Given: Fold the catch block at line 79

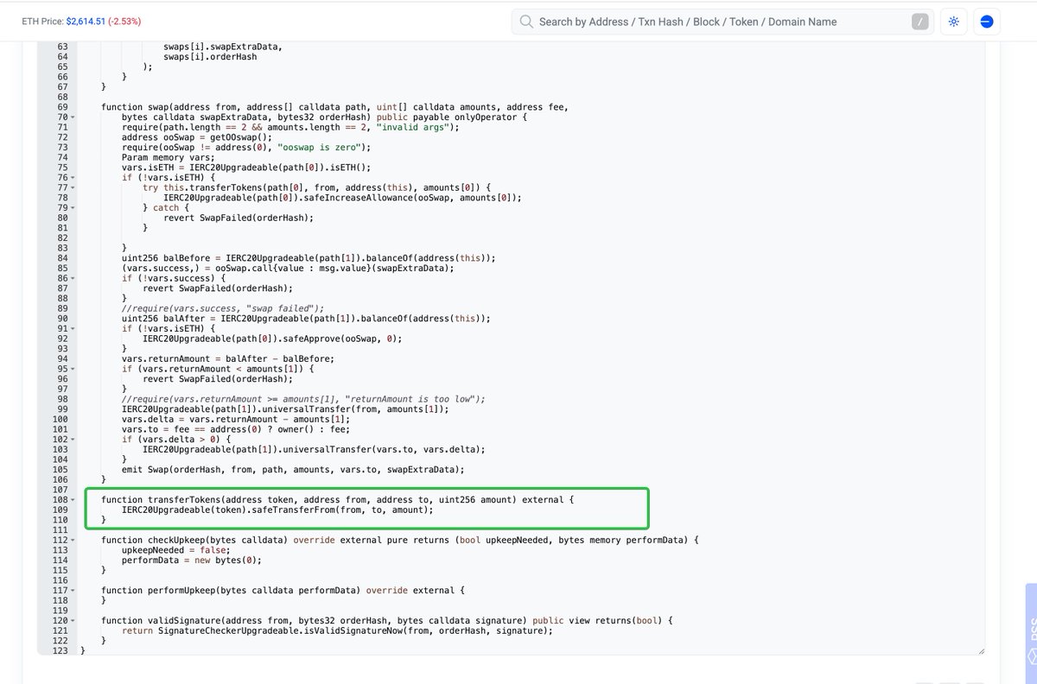Looking at the screenshot, I should 73,207.
